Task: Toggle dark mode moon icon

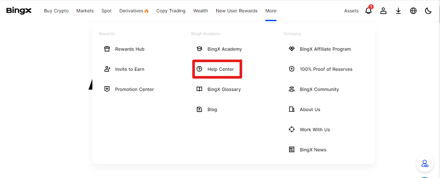Action: click(428, 11)
